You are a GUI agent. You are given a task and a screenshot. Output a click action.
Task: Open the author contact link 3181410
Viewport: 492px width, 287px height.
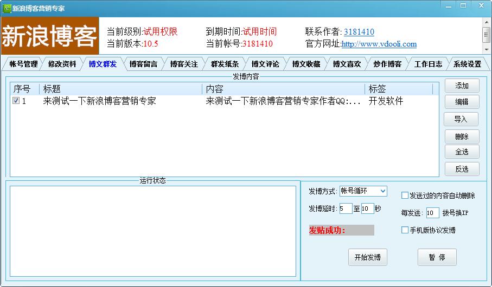pos(359,31)
